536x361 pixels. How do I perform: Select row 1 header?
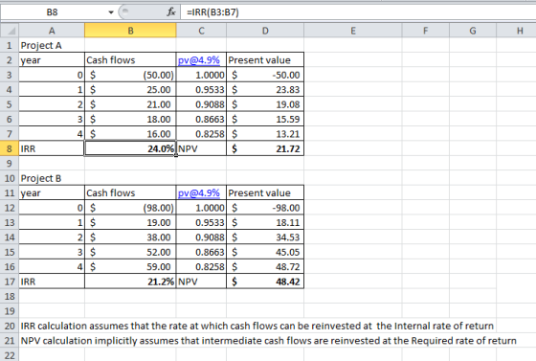click(x=10, y=45)
